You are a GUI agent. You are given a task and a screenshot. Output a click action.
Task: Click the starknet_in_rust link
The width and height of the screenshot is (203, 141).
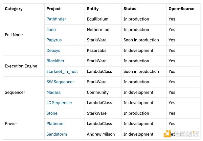click(x=62, y=71)
